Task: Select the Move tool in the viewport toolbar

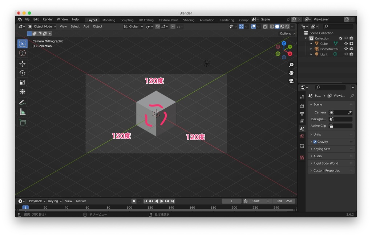Action: click(x=23, y=64)
